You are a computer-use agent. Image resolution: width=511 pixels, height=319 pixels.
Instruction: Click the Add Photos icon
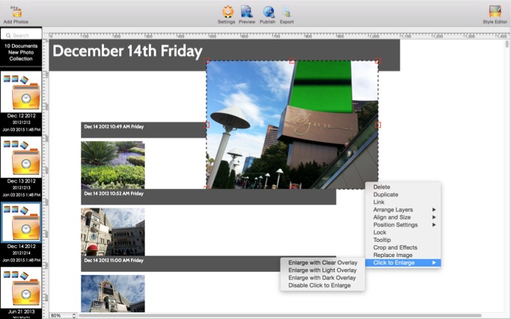[16, 12]
